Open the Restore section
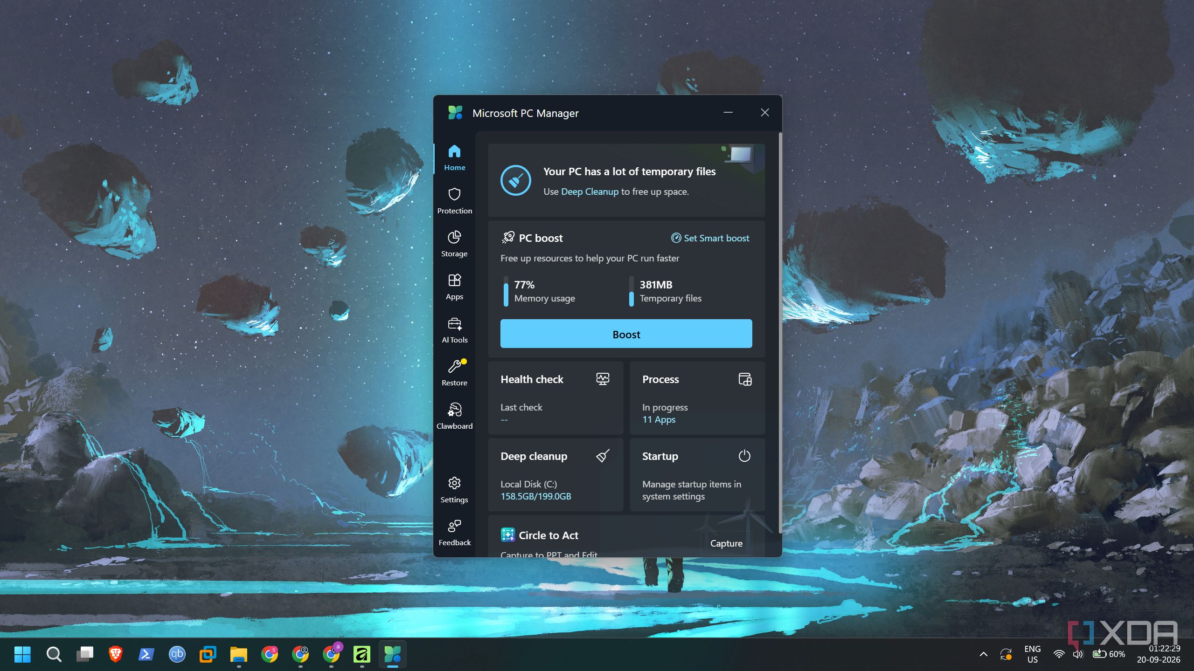 click(x=454, y=373)
